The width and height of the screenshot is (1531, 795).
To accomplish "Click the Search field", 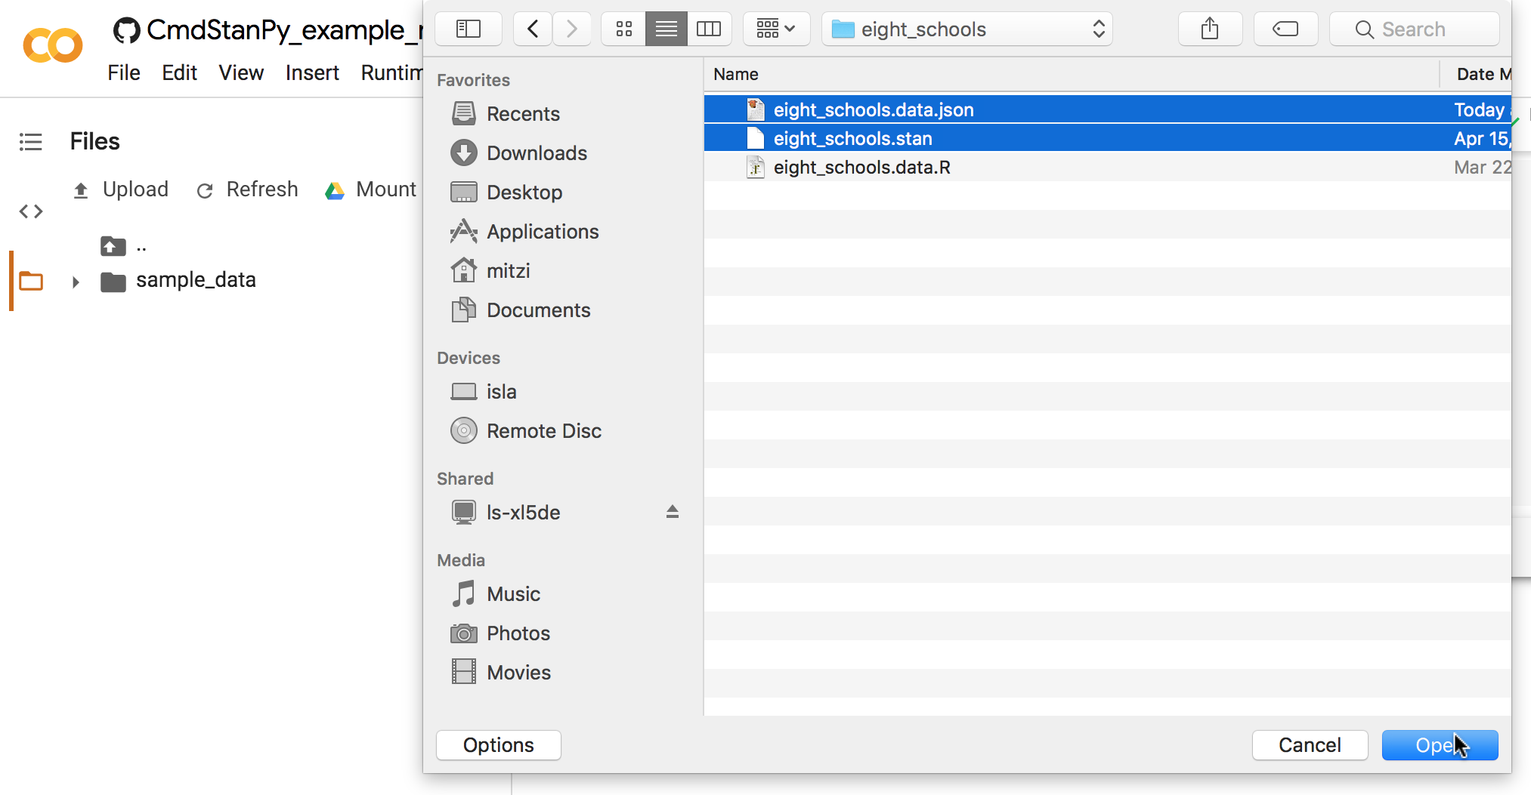I will click(1413, 29).
